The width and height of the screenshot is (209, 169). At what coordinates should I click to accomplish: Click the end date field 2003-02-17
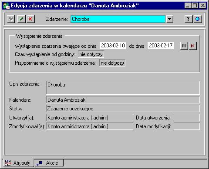(x=161, y=46)
